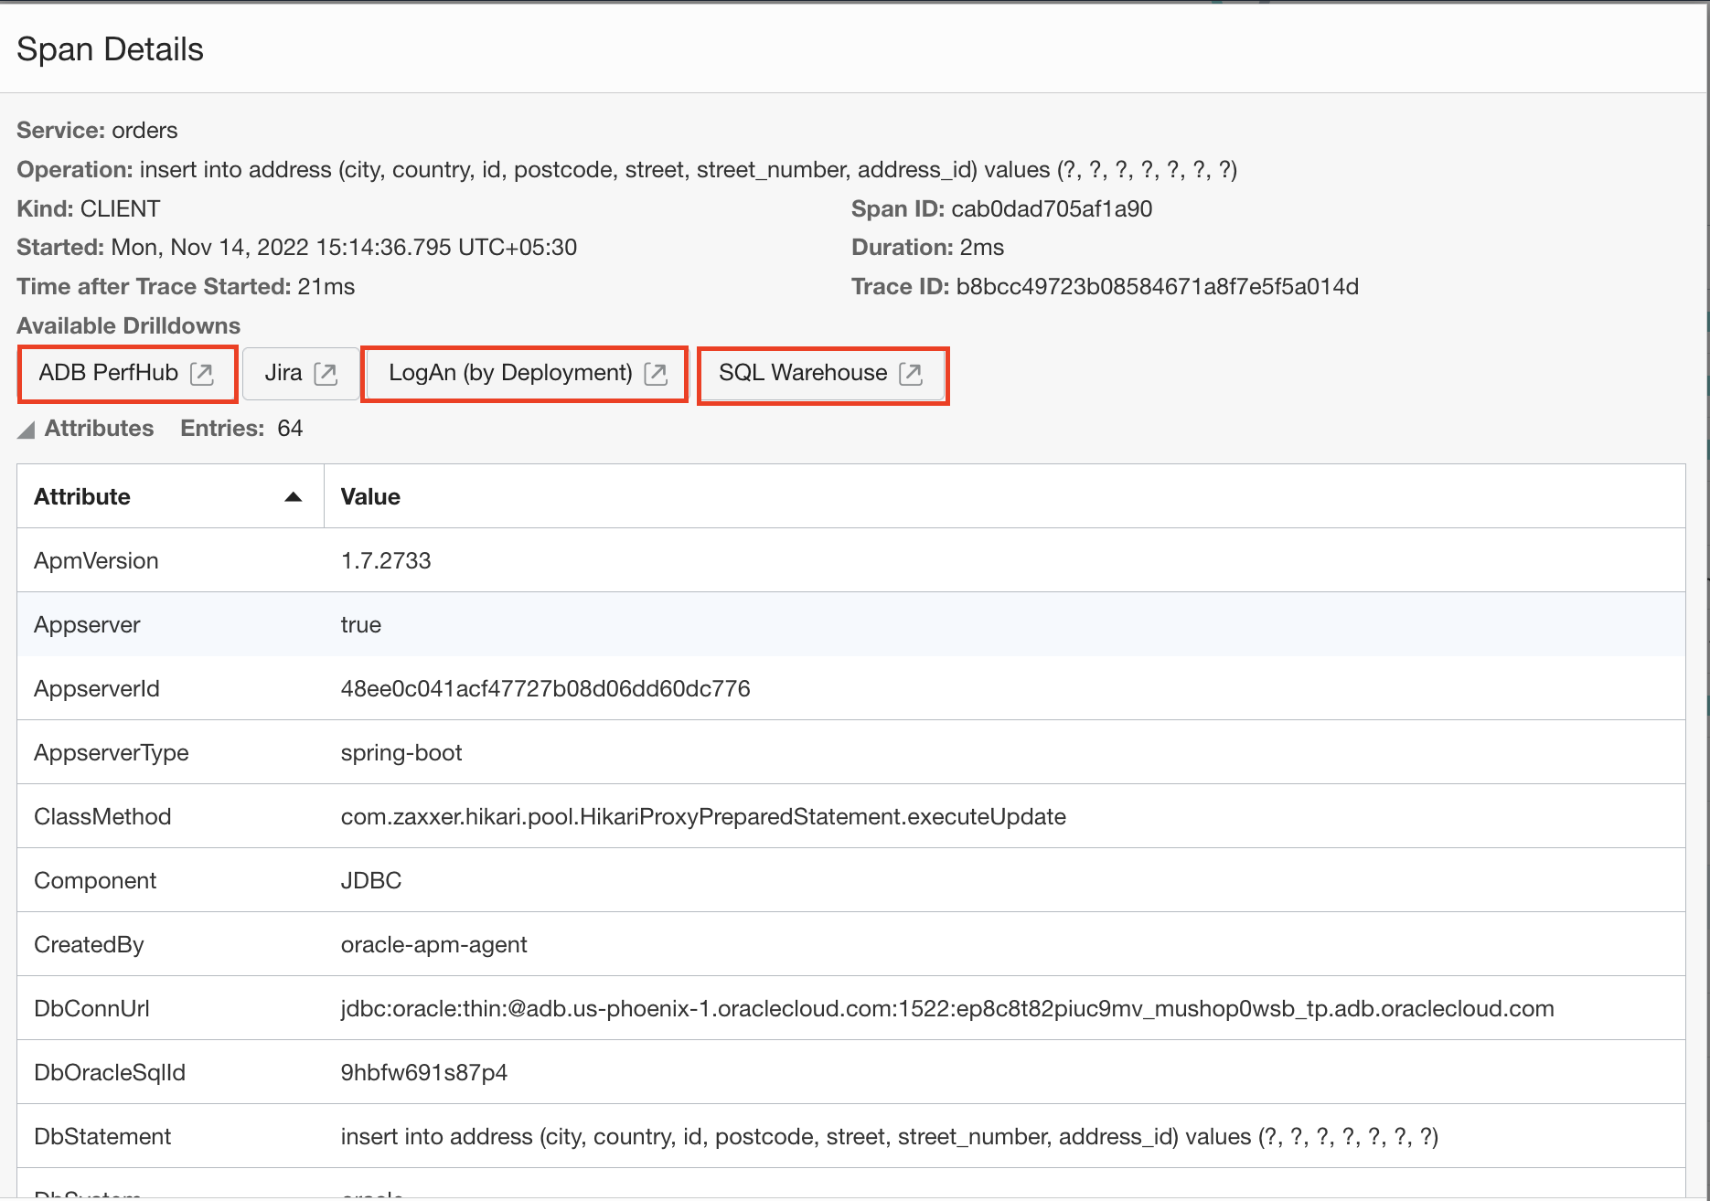Viewport: 1710px width, 1201px height.
Task: Sort table by Attribute column header
Action: coord(82,497)
